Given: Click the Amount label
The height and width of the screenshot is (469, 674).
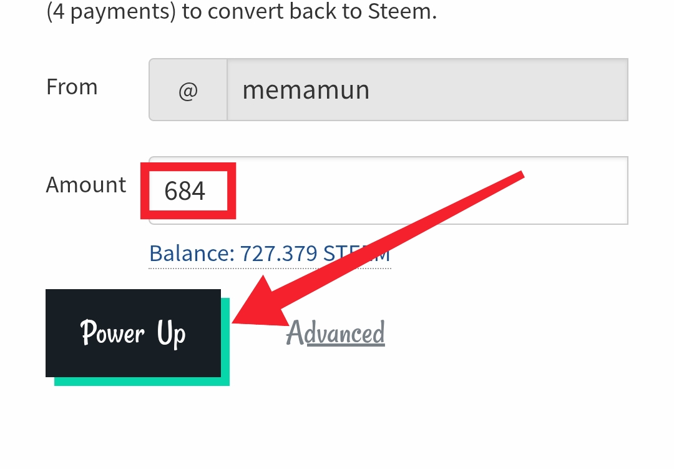Looking at the screenshot, I should (86, 185).
